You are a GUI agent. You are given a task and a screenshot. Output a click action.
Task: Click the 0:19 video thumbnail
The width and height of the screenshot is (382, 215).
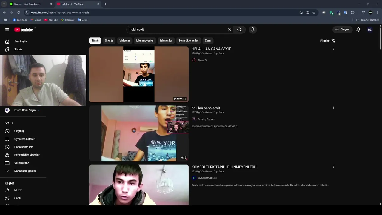coord(139,133)
